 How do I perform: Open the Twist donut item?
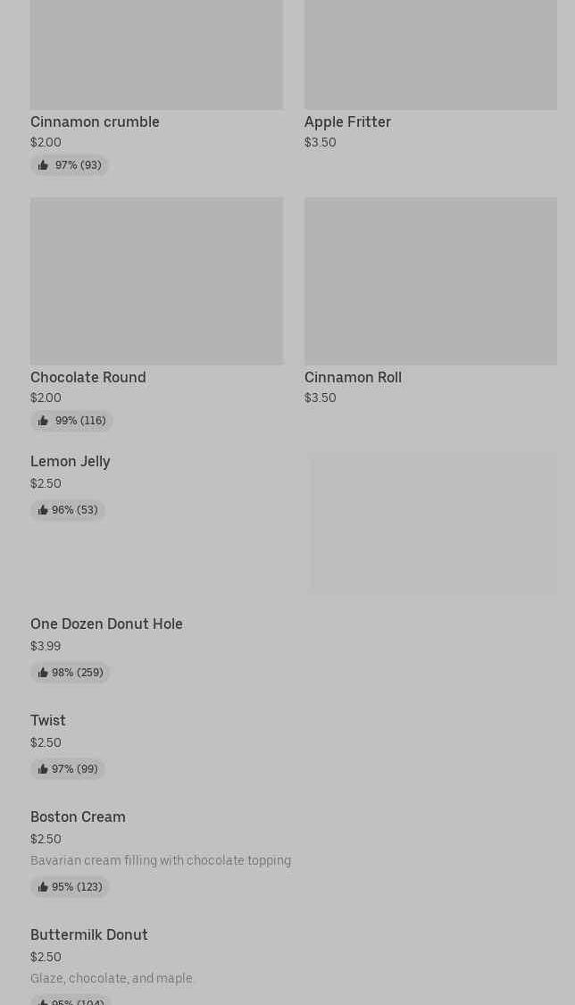(48, 720)
